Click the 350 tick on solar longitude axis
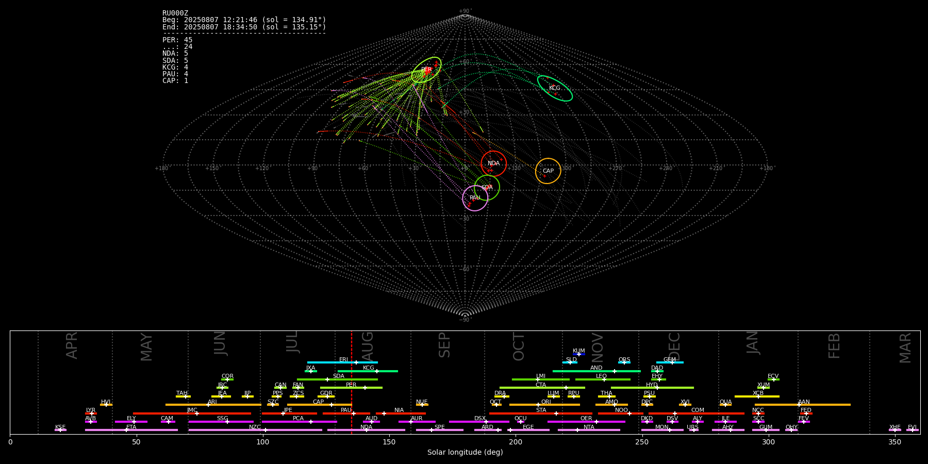 coord(894,442)
